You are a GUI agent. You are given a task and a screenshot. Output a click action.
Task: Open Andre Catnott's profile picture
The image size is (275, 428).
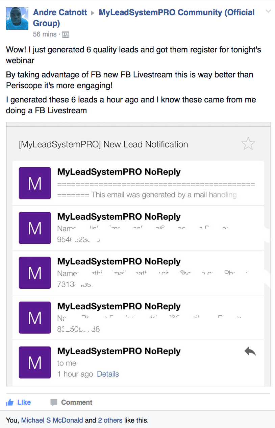click(x=17, y=18)
